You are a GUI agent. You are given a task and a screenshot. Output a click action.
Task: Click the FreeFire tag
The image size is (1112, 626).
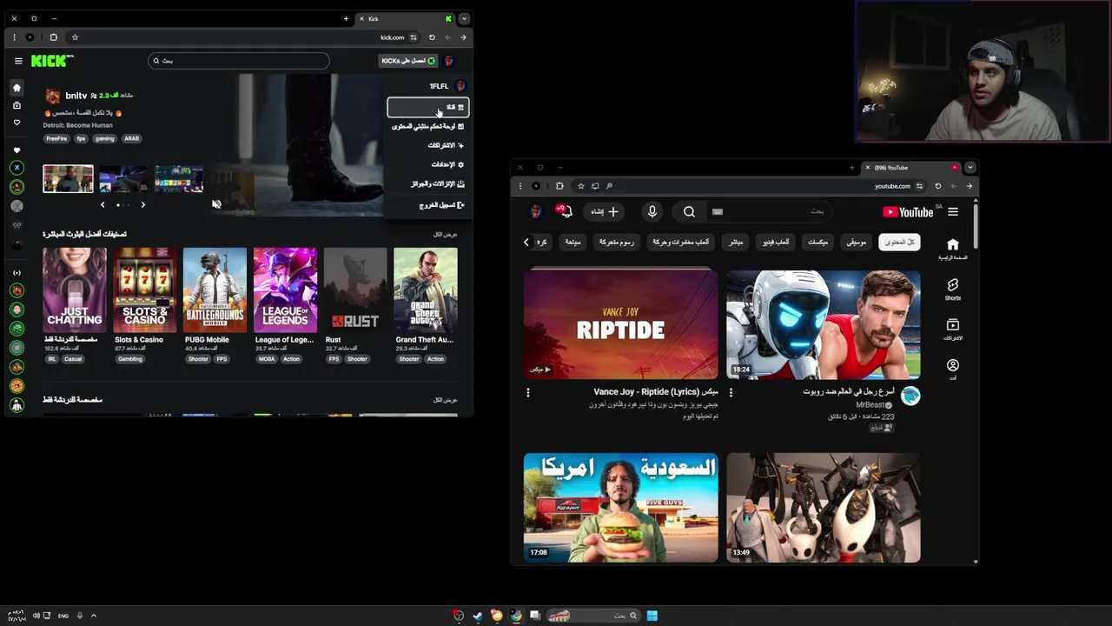point(56,138)
